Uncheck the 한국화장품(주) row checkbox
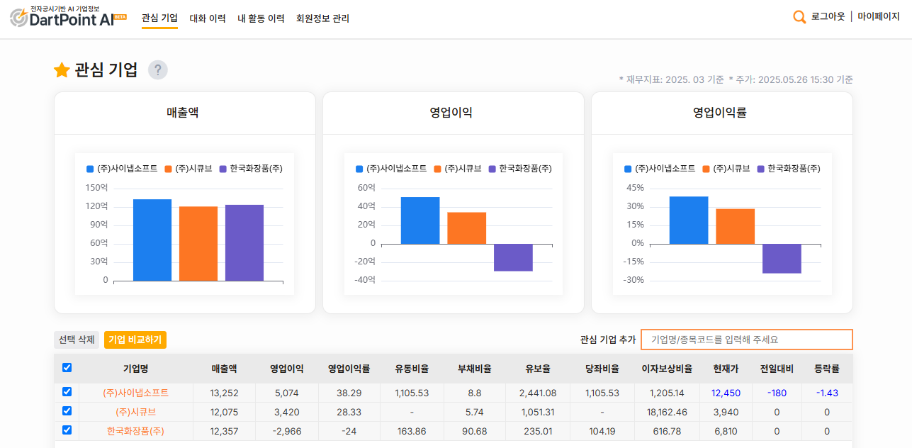 tap(66, 430)
